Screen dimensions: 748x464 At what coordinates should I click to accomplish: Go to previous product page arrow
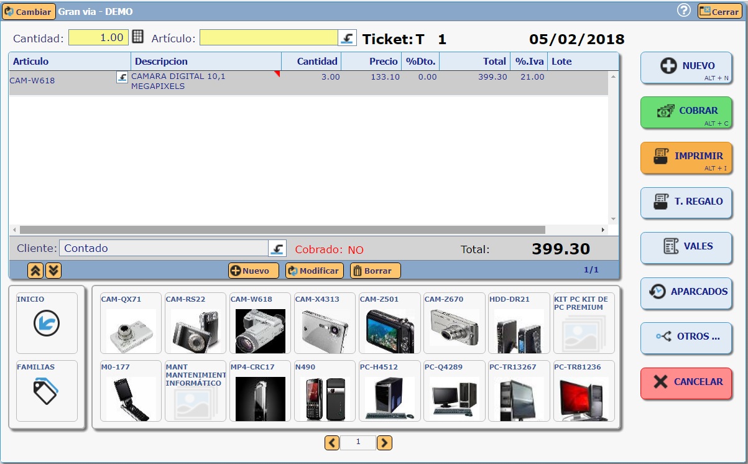tap(332, 442)
